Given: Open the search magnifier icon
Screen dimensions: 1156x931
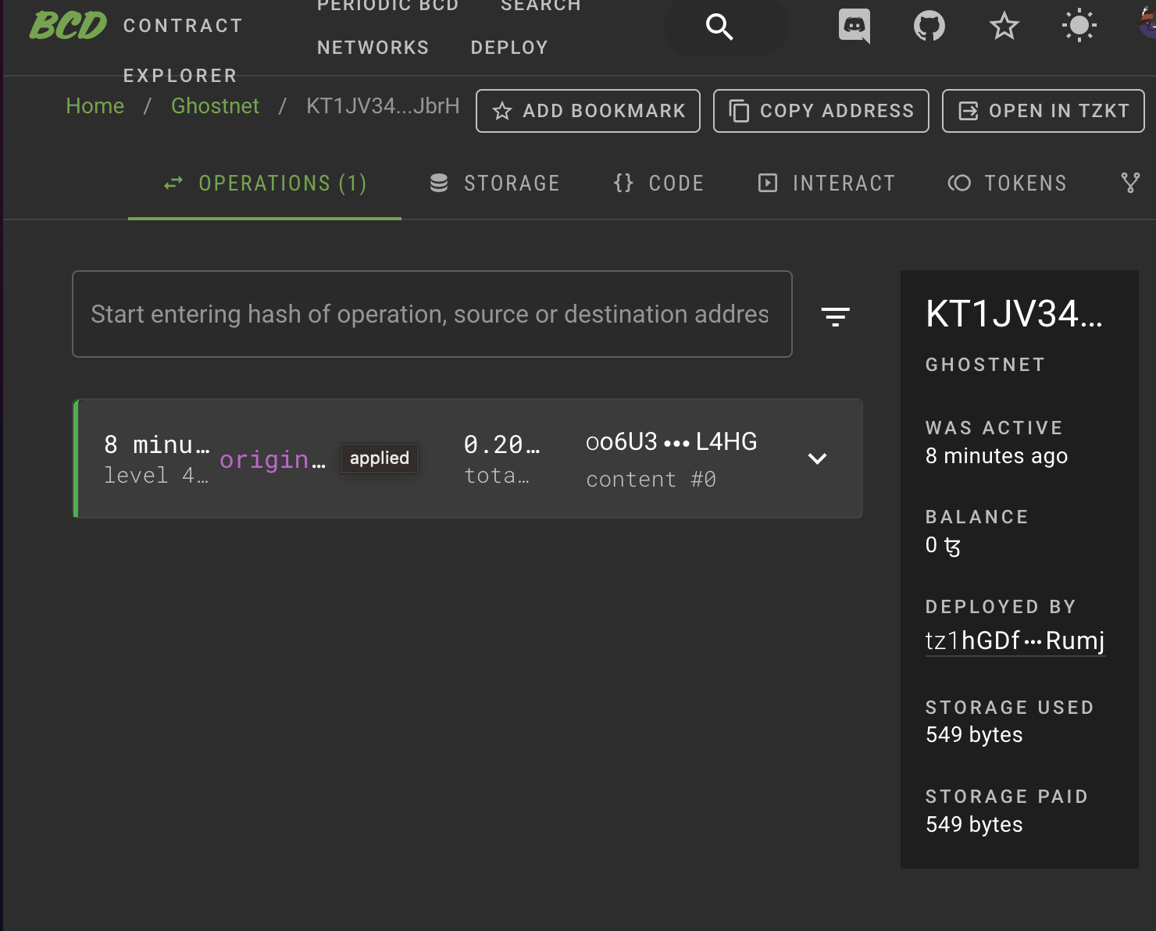Looking at the screenshot, I should (719, 27).
